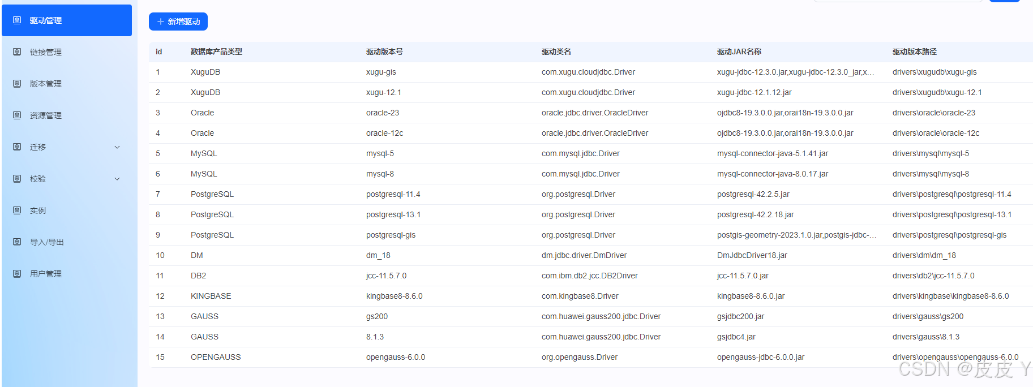Click the OPENGAUSS product type cell
The height and width of the screenshot is (387, 1033).
click(x=216, y=357)
